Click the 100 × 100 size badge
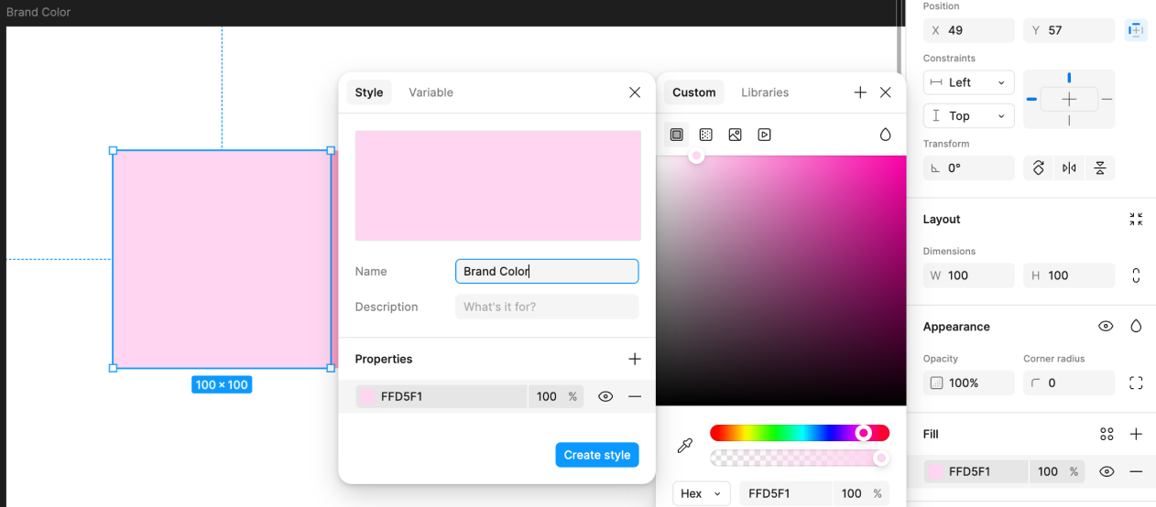 (222, 384)
